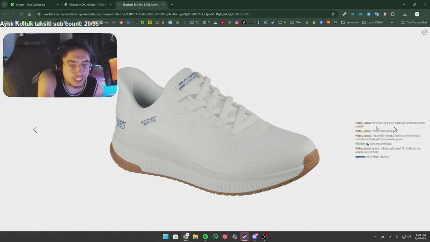Open WhatsApp from the taskbar
The image size is (430, 242).
coord(215,237)
